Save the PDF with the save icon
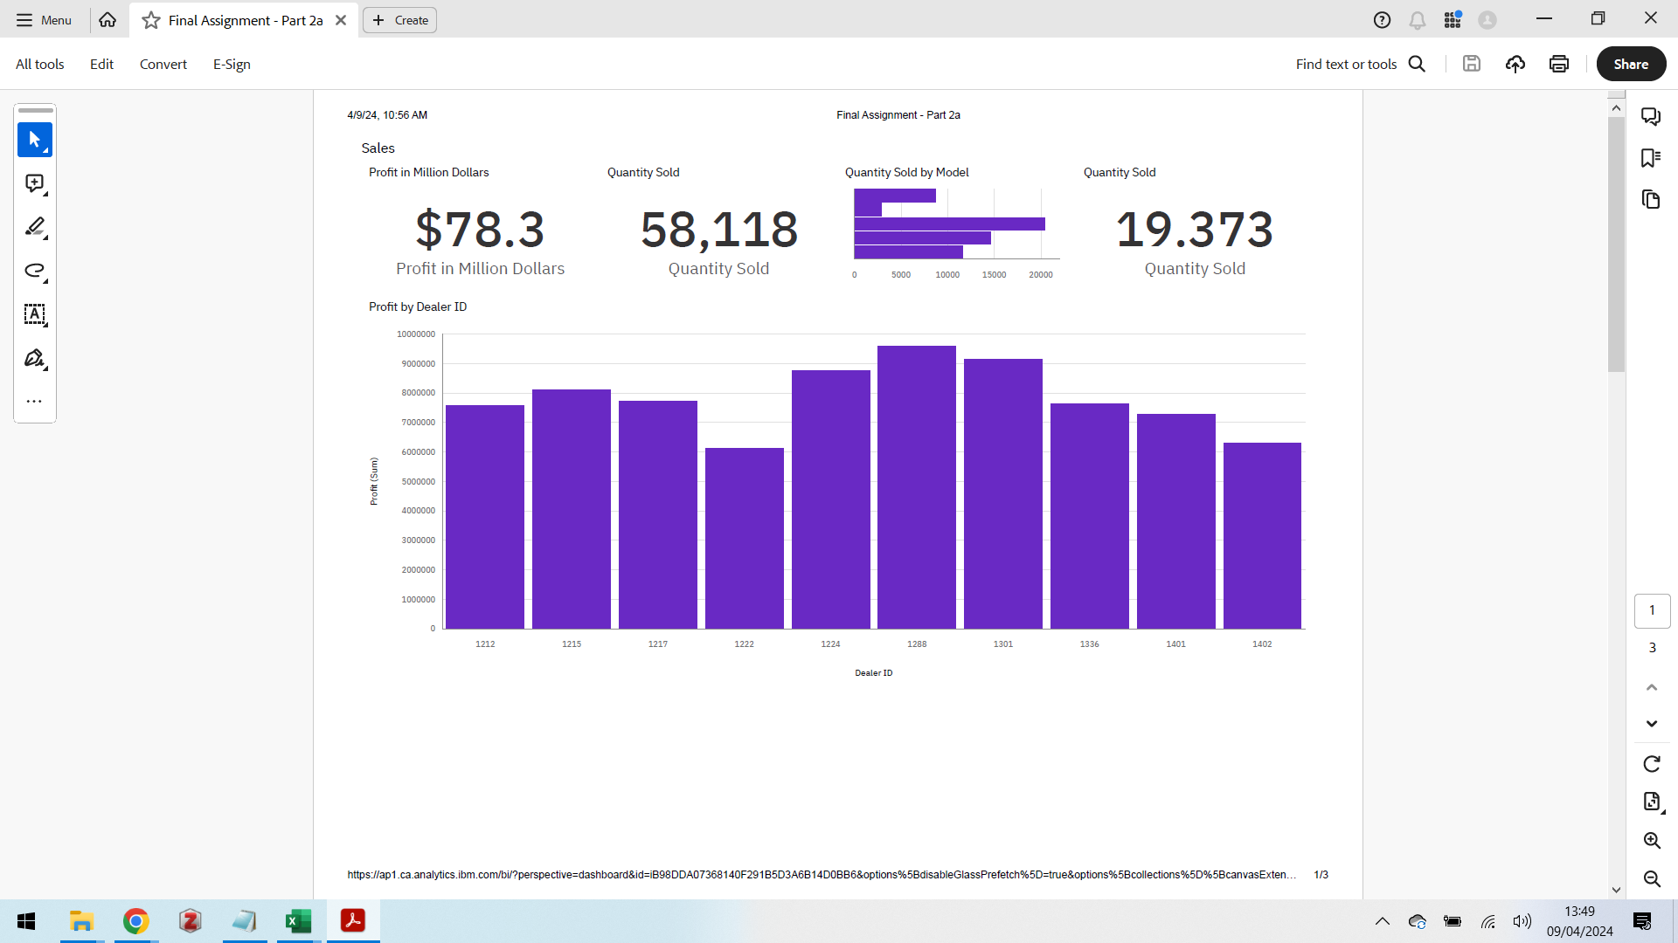 point(1472,64)
